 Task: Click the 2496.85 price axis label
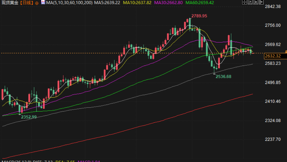tap(273, 83)
